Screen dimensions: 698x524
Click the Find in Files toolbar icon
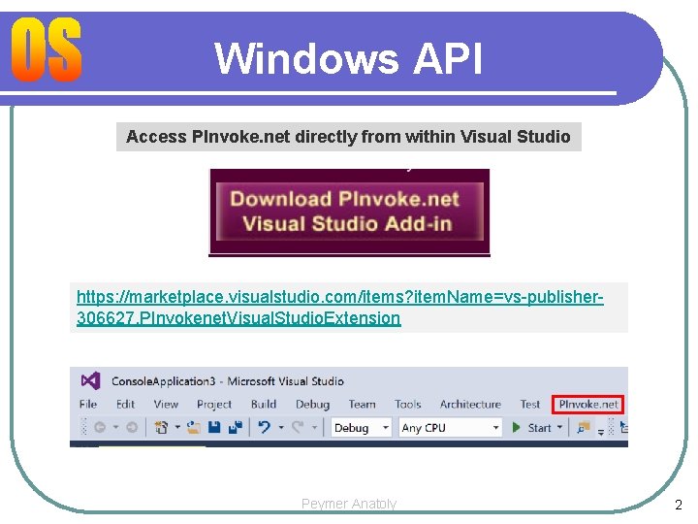click(x=584, y=427)
